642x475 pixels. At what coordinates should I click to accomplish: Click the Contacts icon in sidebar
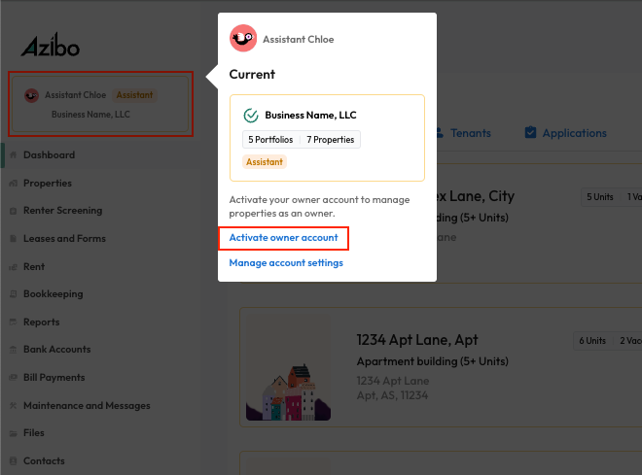tap(13, 461)
